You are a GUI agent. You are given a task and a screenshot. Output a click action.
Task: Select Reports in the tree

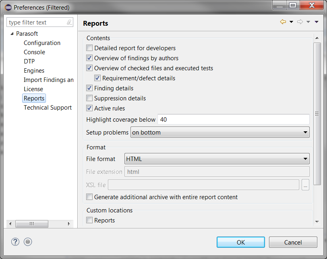point(34,98)
